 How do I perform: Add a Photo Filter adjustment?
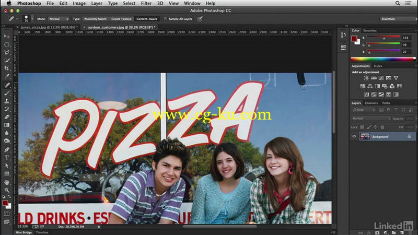click(x=385, y=86)
